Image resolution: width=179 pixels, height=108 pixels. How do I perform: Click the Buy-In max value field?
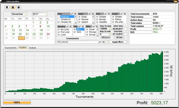click(x=104, y=29)
